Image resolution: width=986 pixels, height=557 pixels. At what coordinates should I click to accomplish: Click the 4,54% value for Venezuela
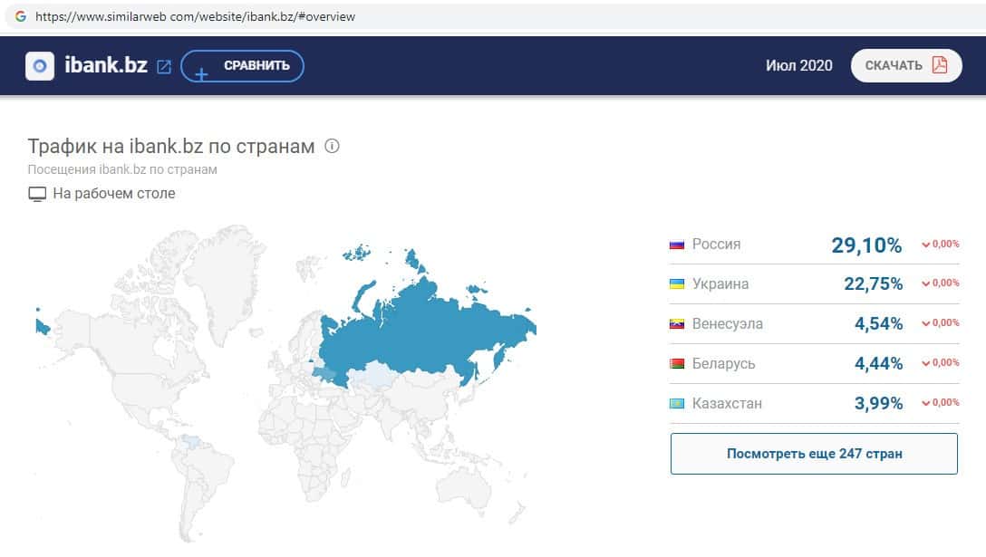point(878,323)
